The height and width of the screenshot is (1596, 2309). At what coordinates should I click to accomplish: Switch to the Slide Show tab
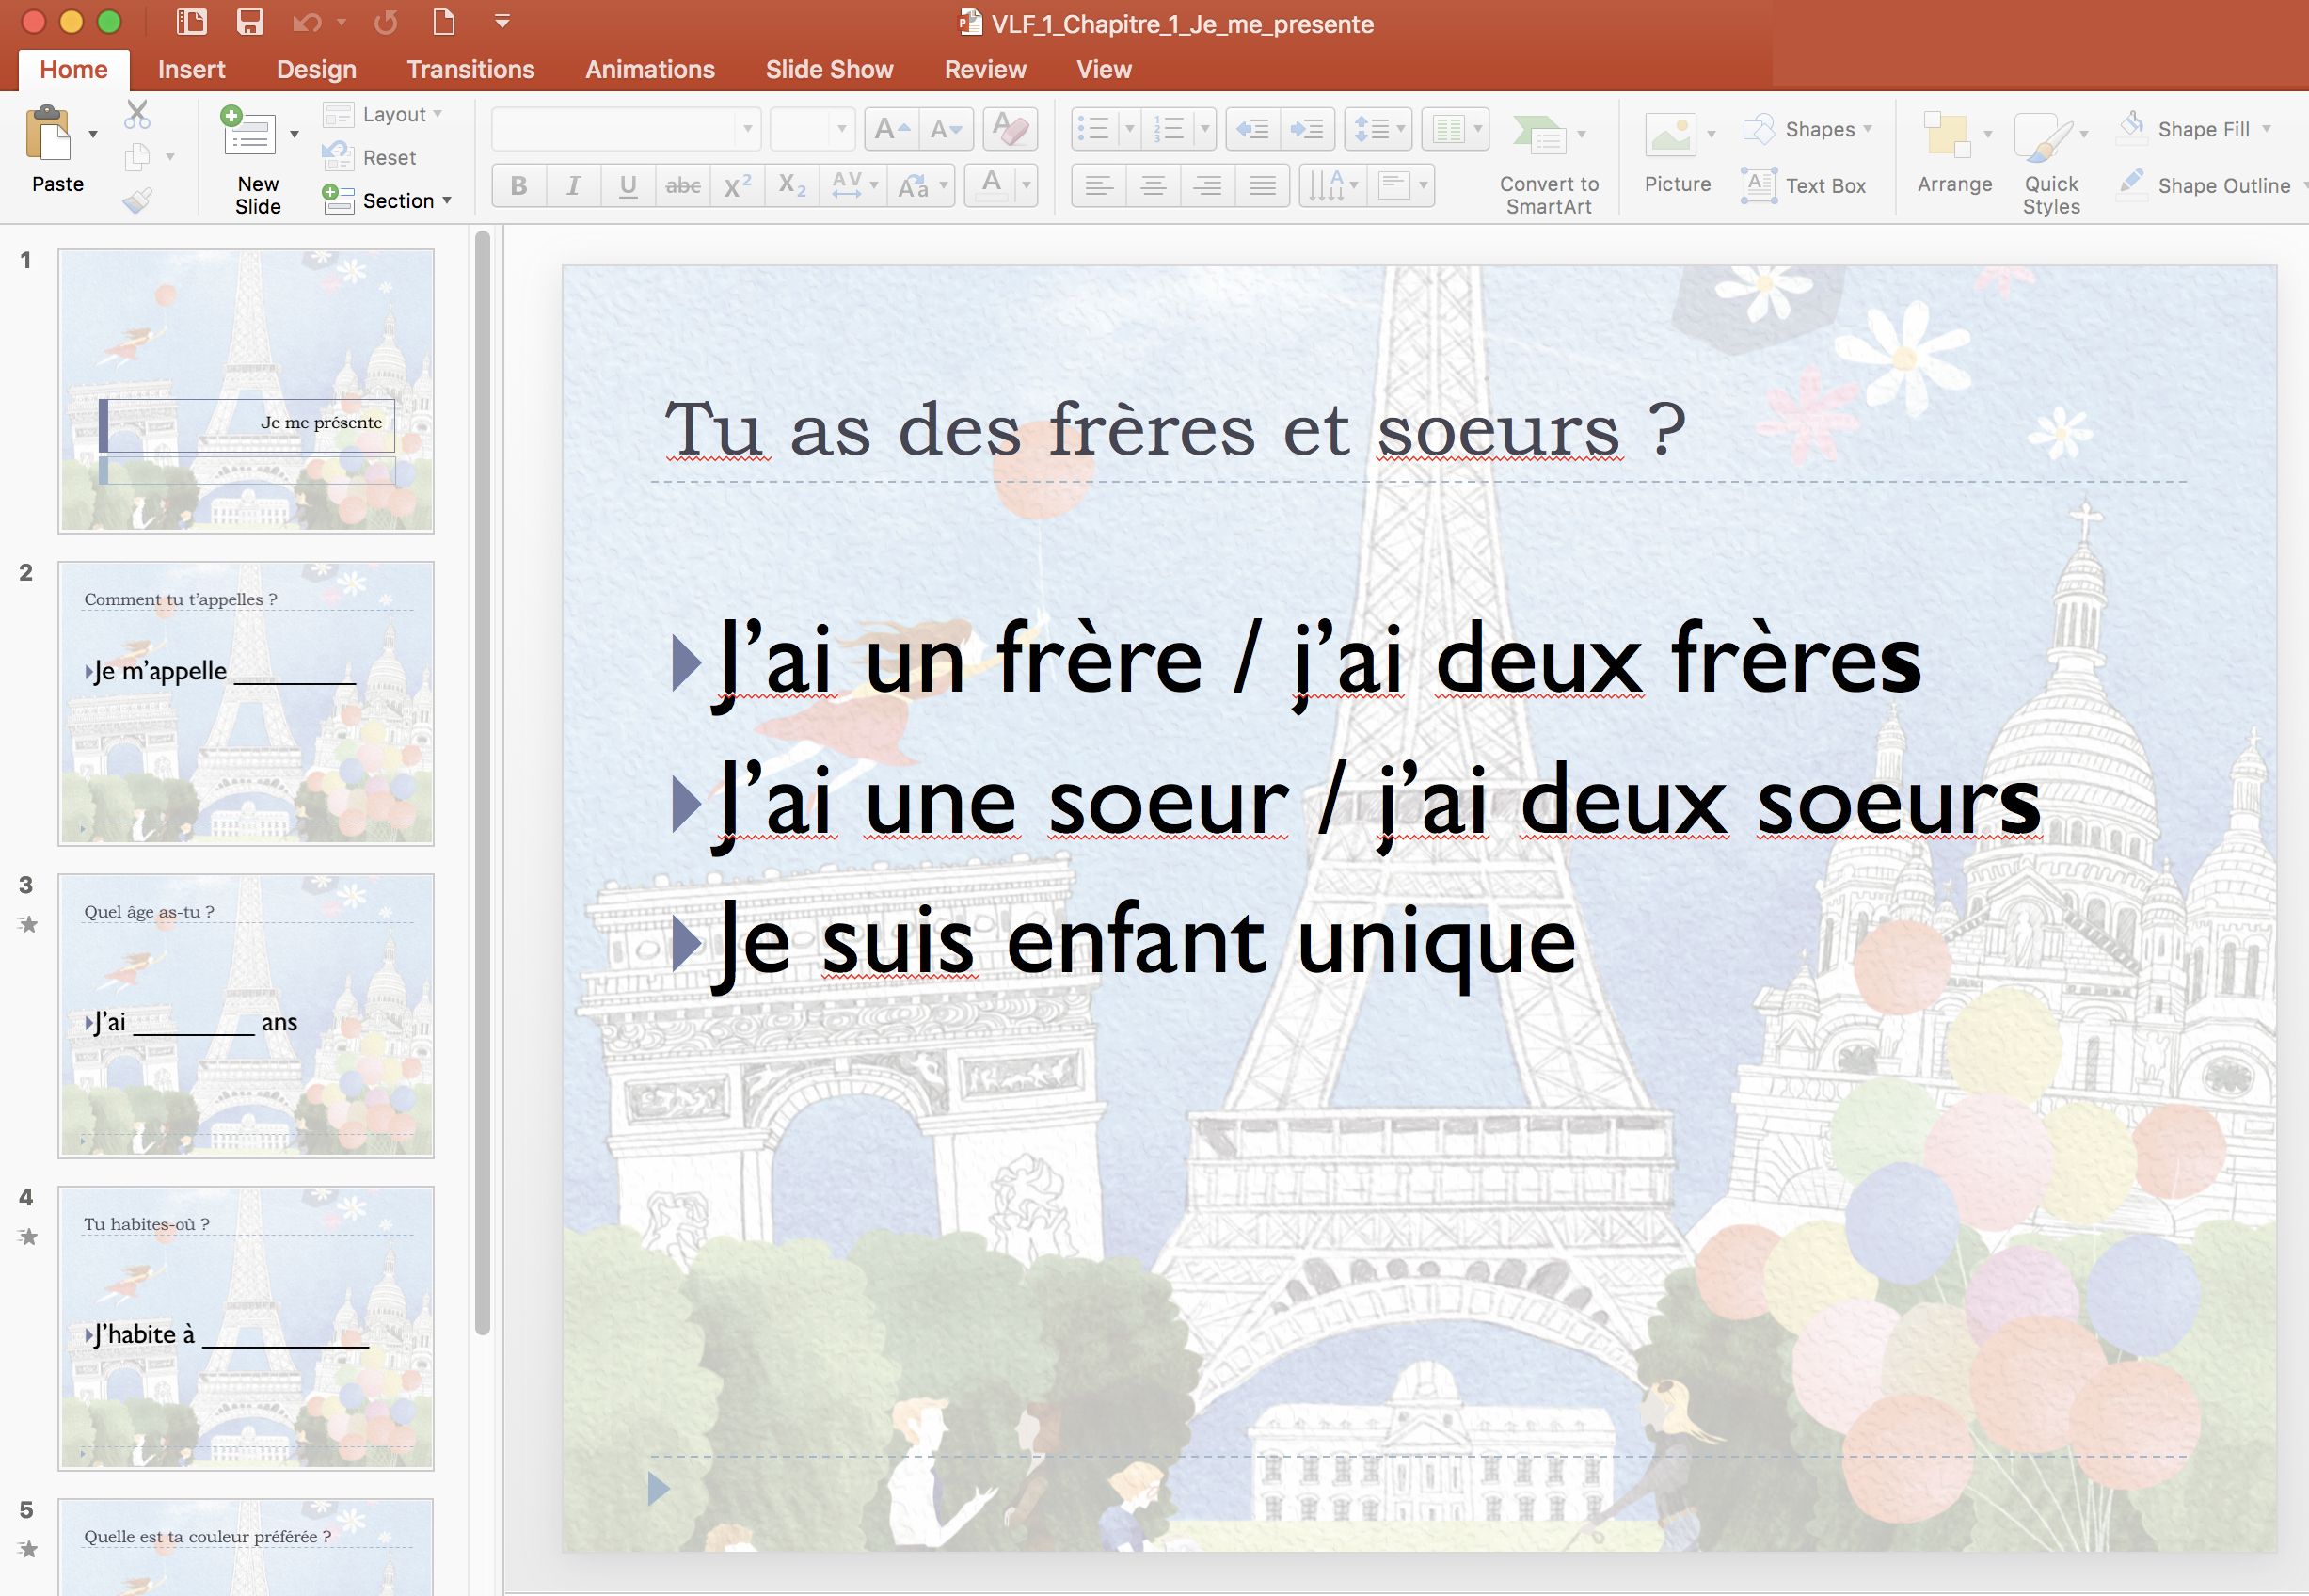coord(829,70)
